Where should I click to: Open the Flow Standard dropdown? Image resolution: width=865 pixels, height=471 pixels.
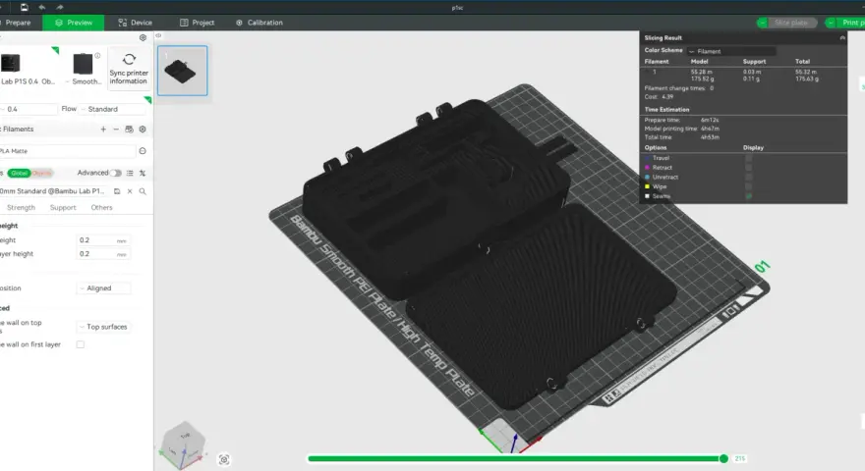tap(112, 109)
